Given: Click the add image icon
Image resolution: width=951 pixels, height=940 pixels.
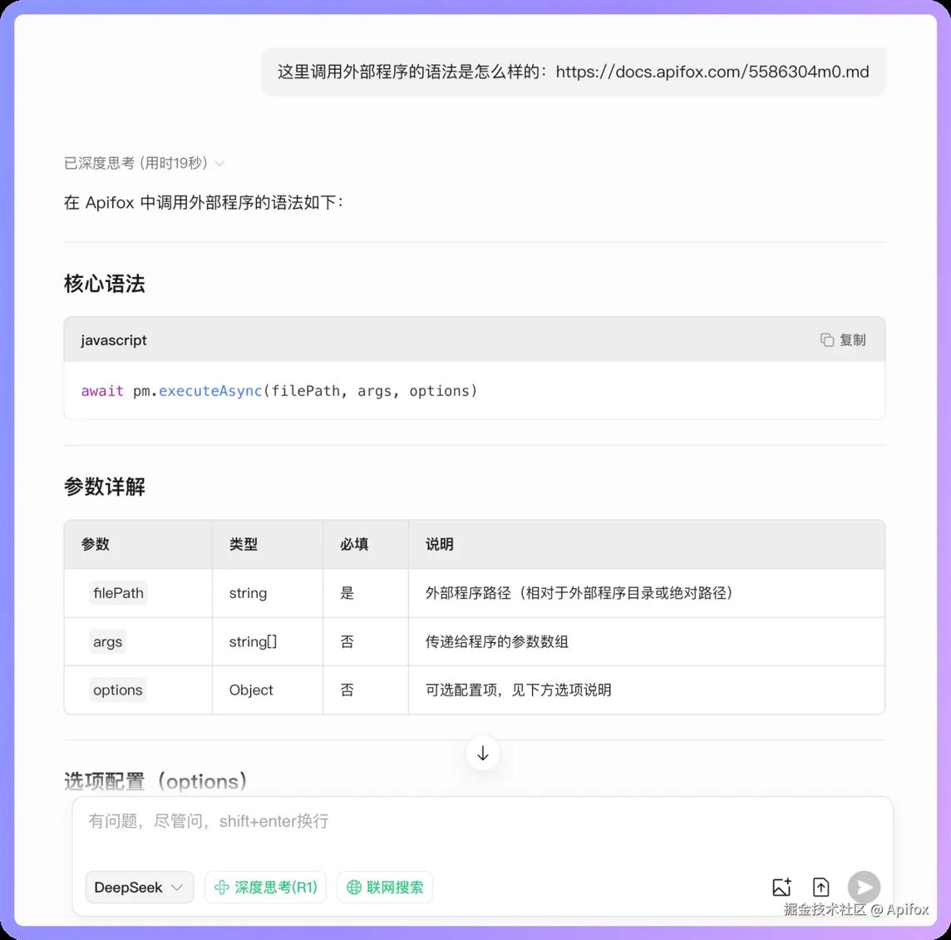Looking at the screenshot, I should 781,888.
